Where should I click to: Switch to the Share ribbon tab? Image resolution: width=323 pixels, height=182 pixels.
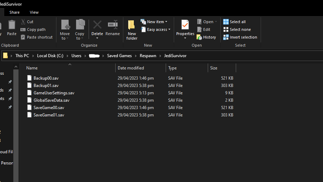pos(14,12)
